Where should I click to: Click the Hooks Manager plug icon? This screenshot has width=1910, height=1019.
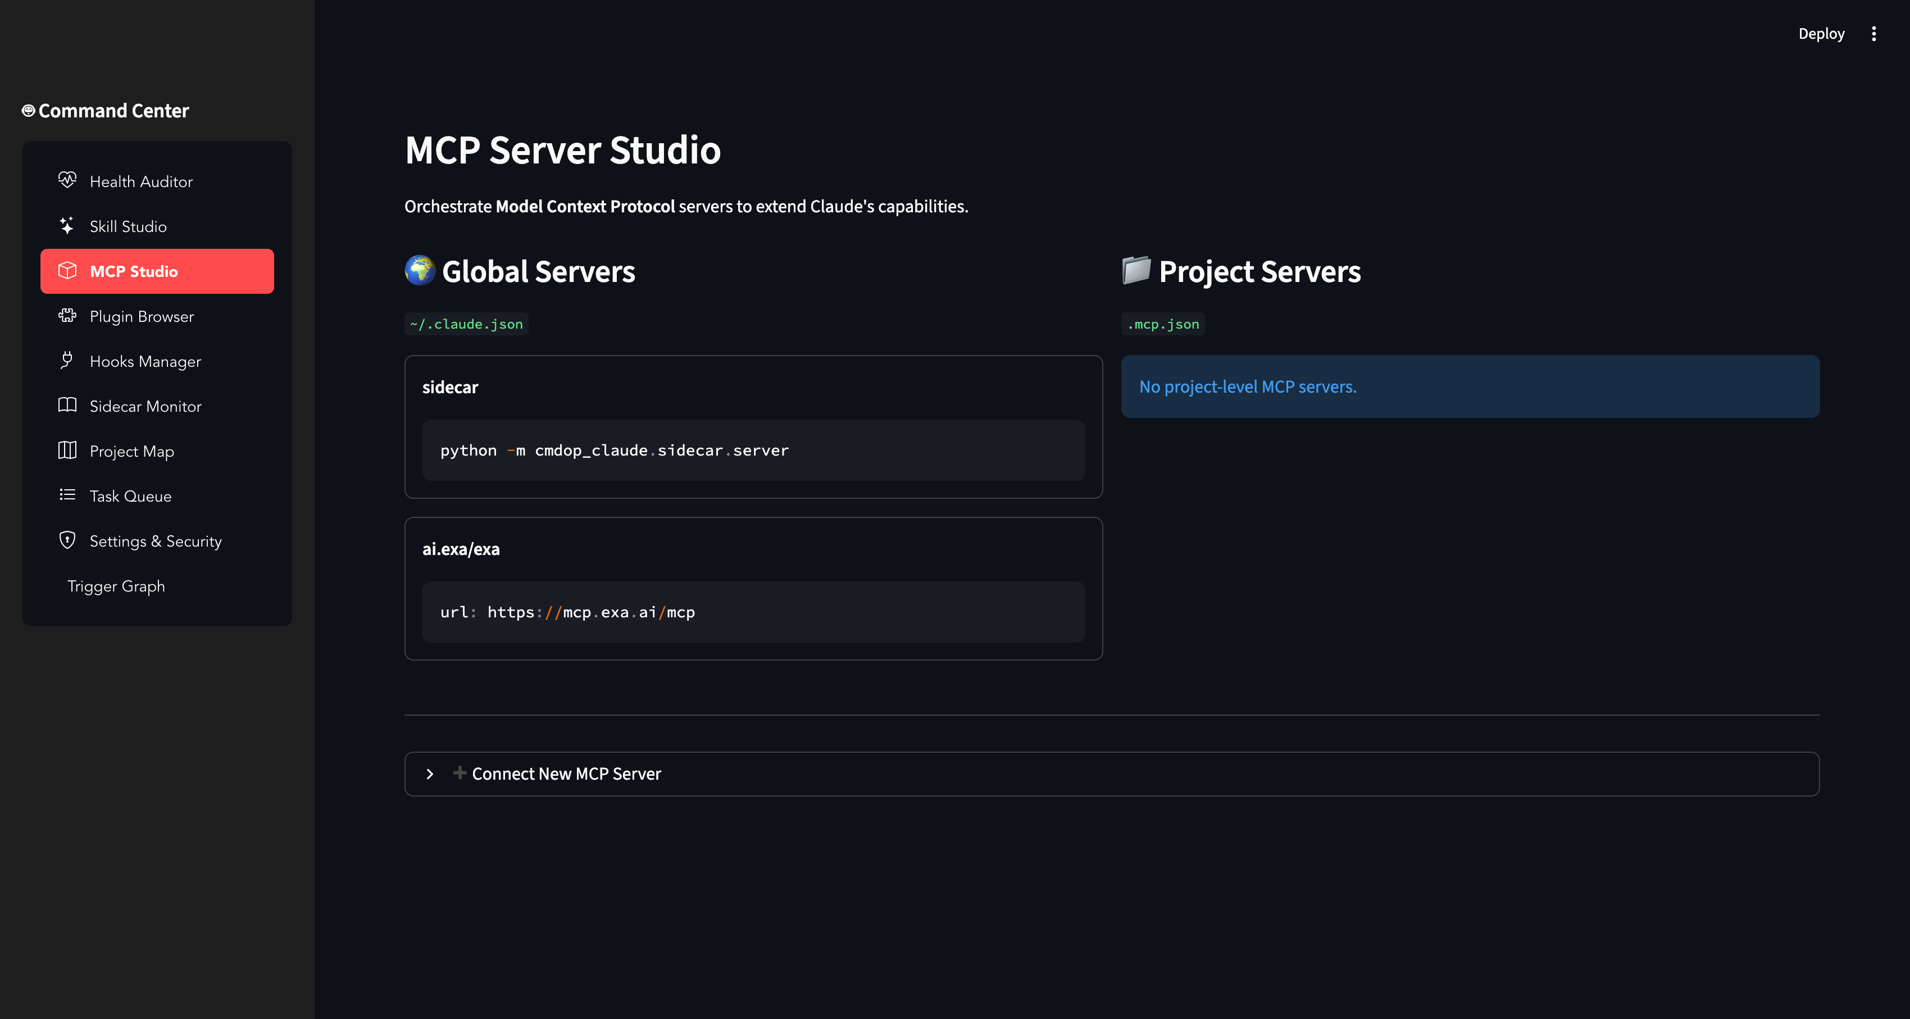[x=67, y=361]
